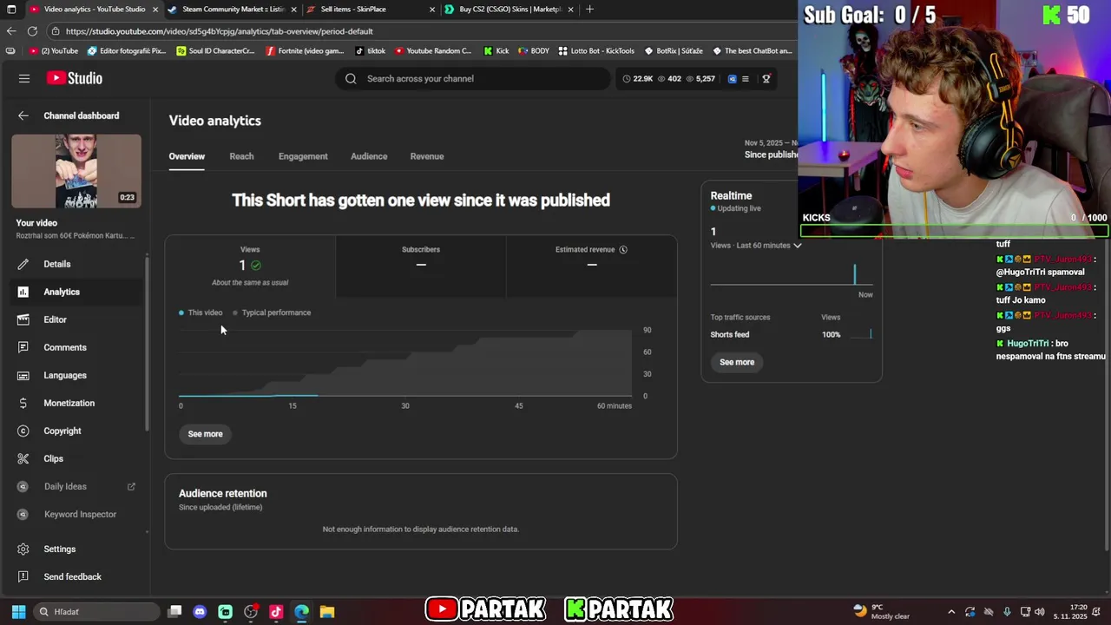
Task: Select the Estimated revenue metric card
Action: pyautogui.click(x=591, y=266)
